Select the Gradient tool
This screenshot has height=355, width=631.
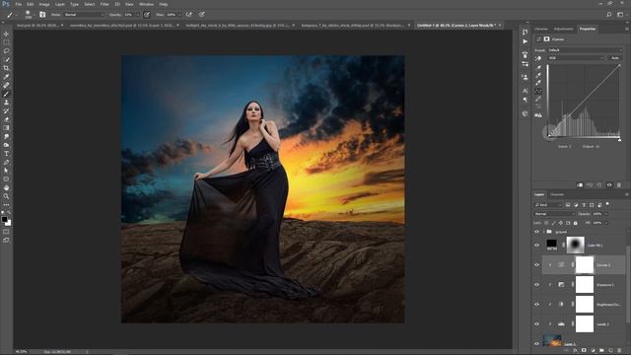point(6,127)
